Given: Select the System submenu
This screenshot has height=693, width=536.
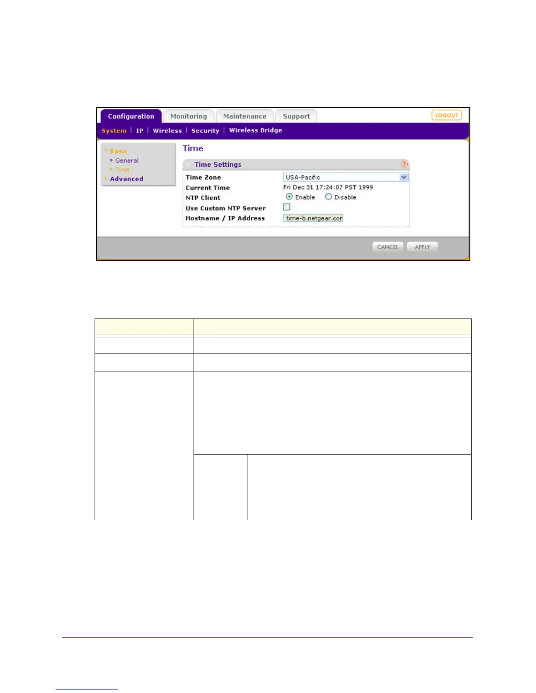Looking at the screenshot, I should click(x=114, y=131).
